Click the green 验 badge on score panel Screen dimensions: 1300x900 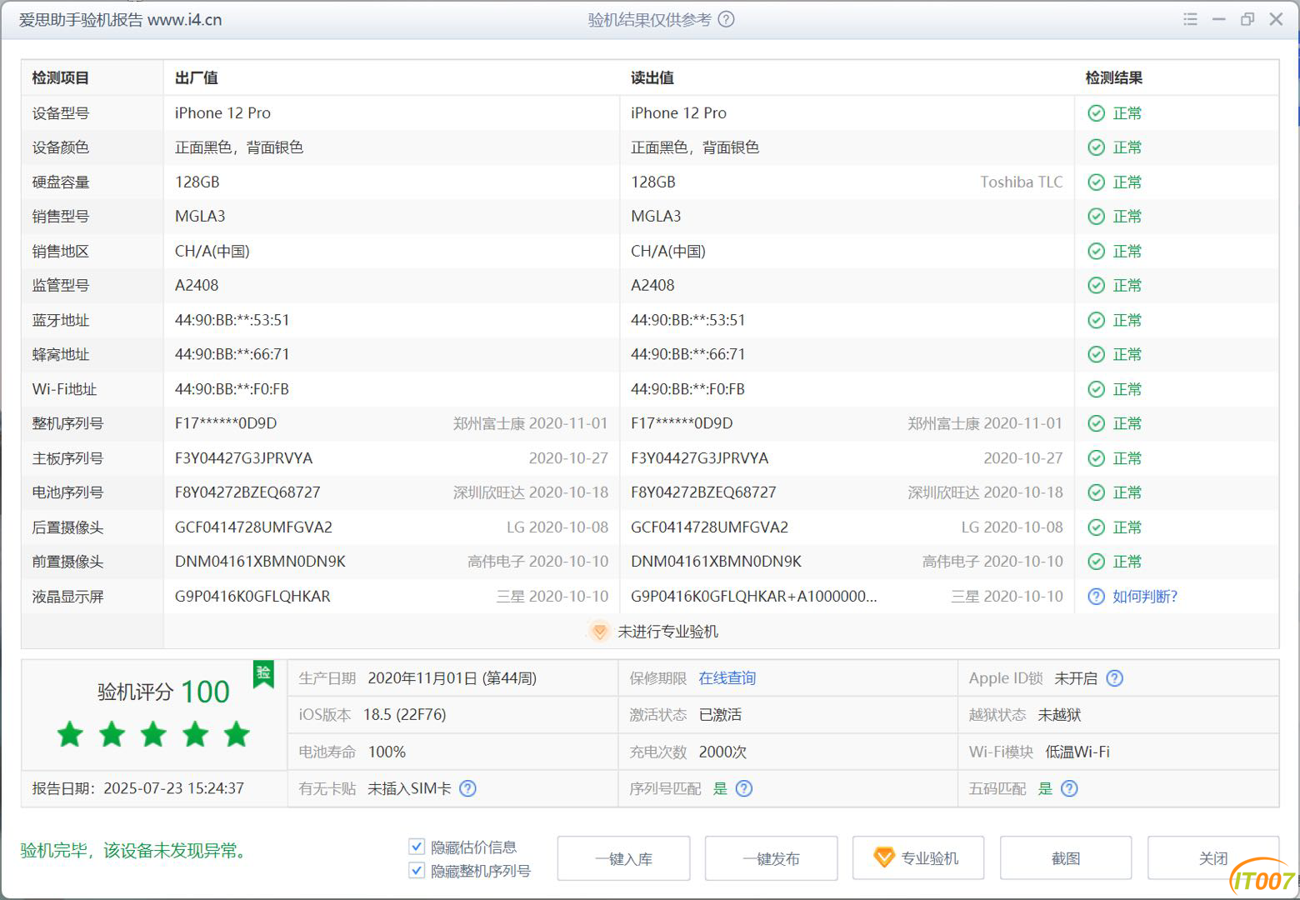263,673
